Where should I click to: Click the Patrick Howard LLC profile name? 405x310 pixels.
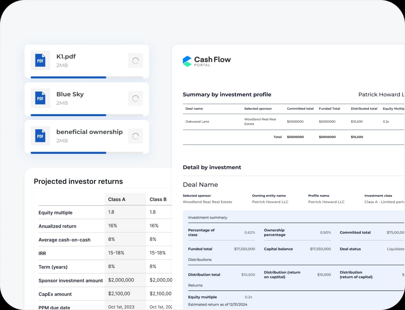click(x=326, y=202)
